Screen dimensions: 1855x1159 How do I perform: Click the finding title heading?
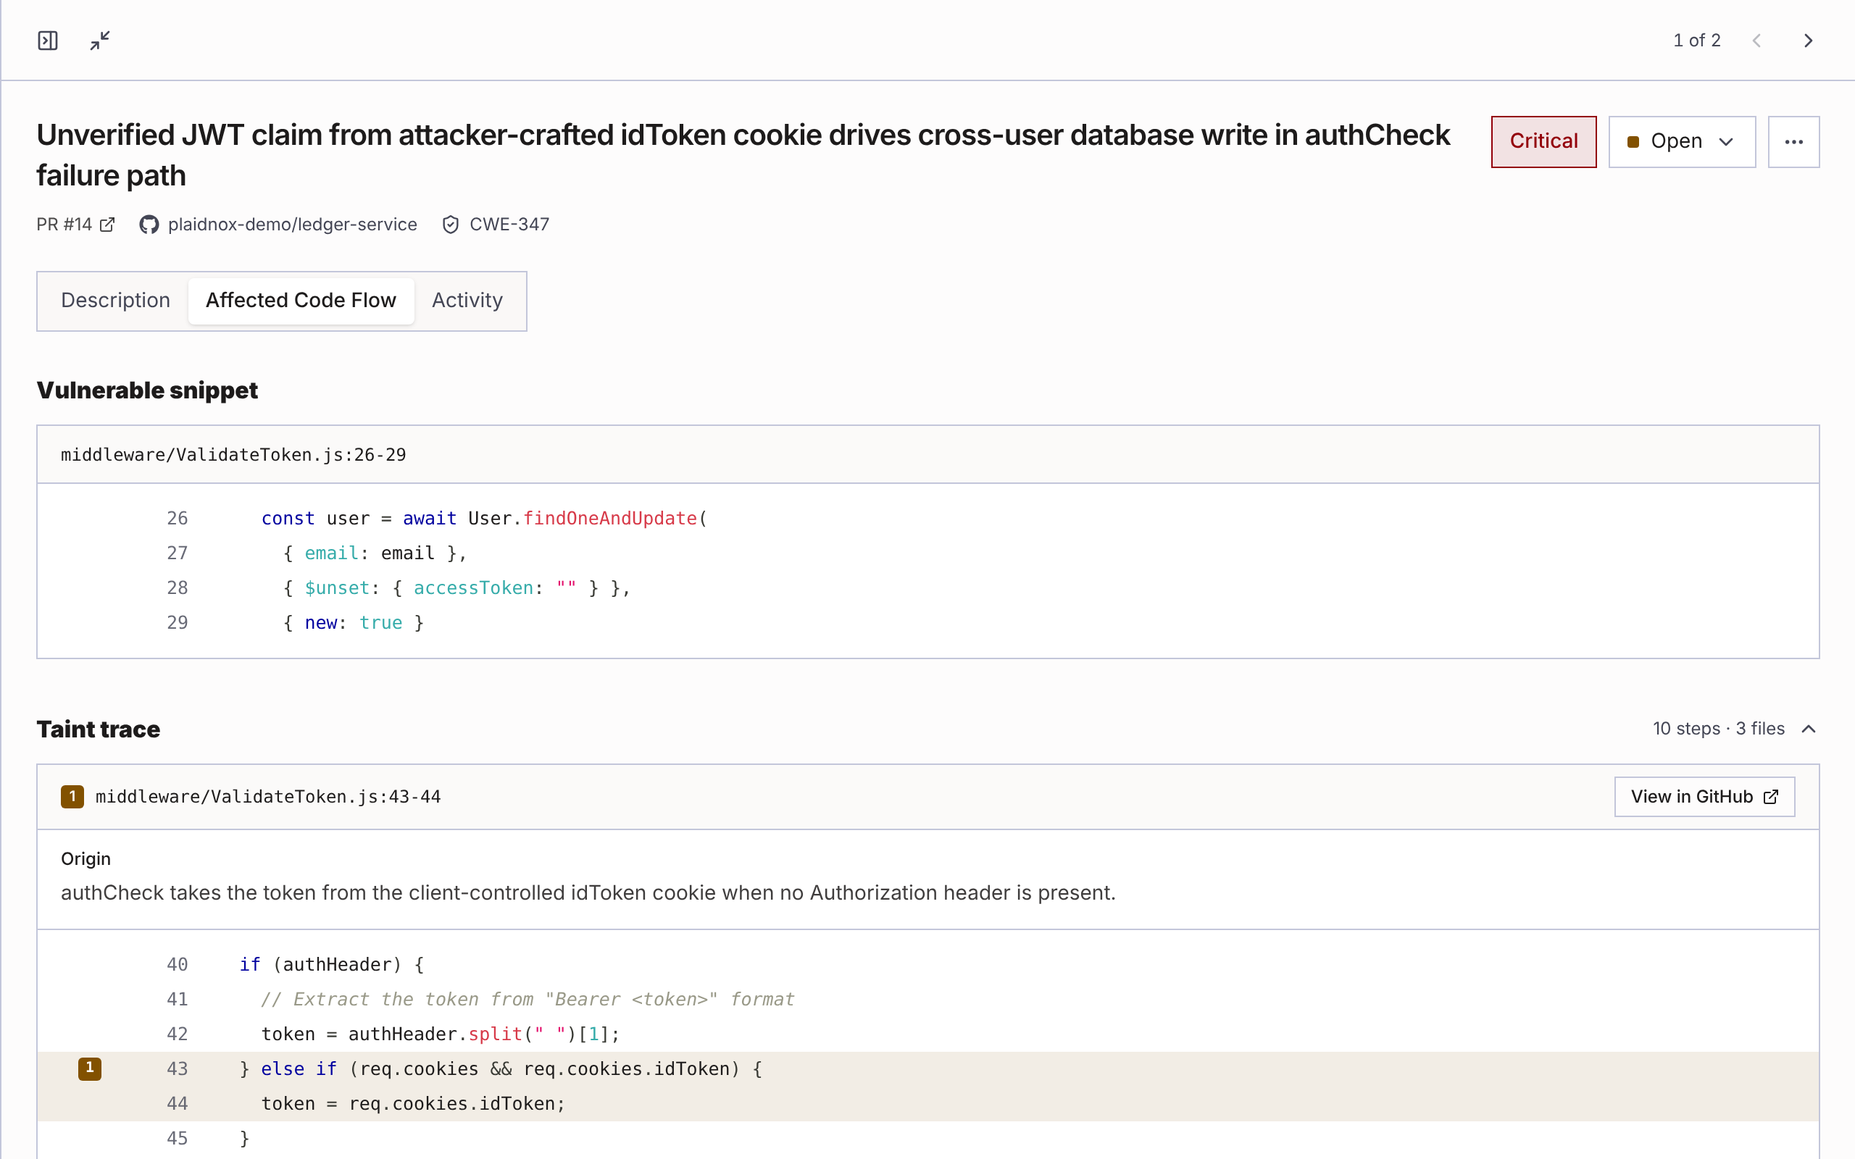[743, 155]
